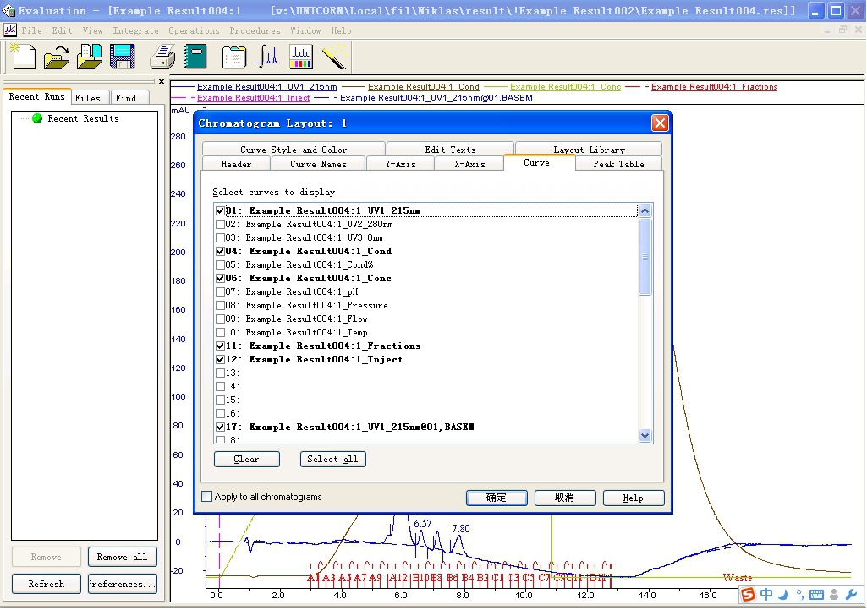The height and width of the screenshot is (610, 867).
Task: Switch to the Peak Table tab
Action: tap(618, 164)
